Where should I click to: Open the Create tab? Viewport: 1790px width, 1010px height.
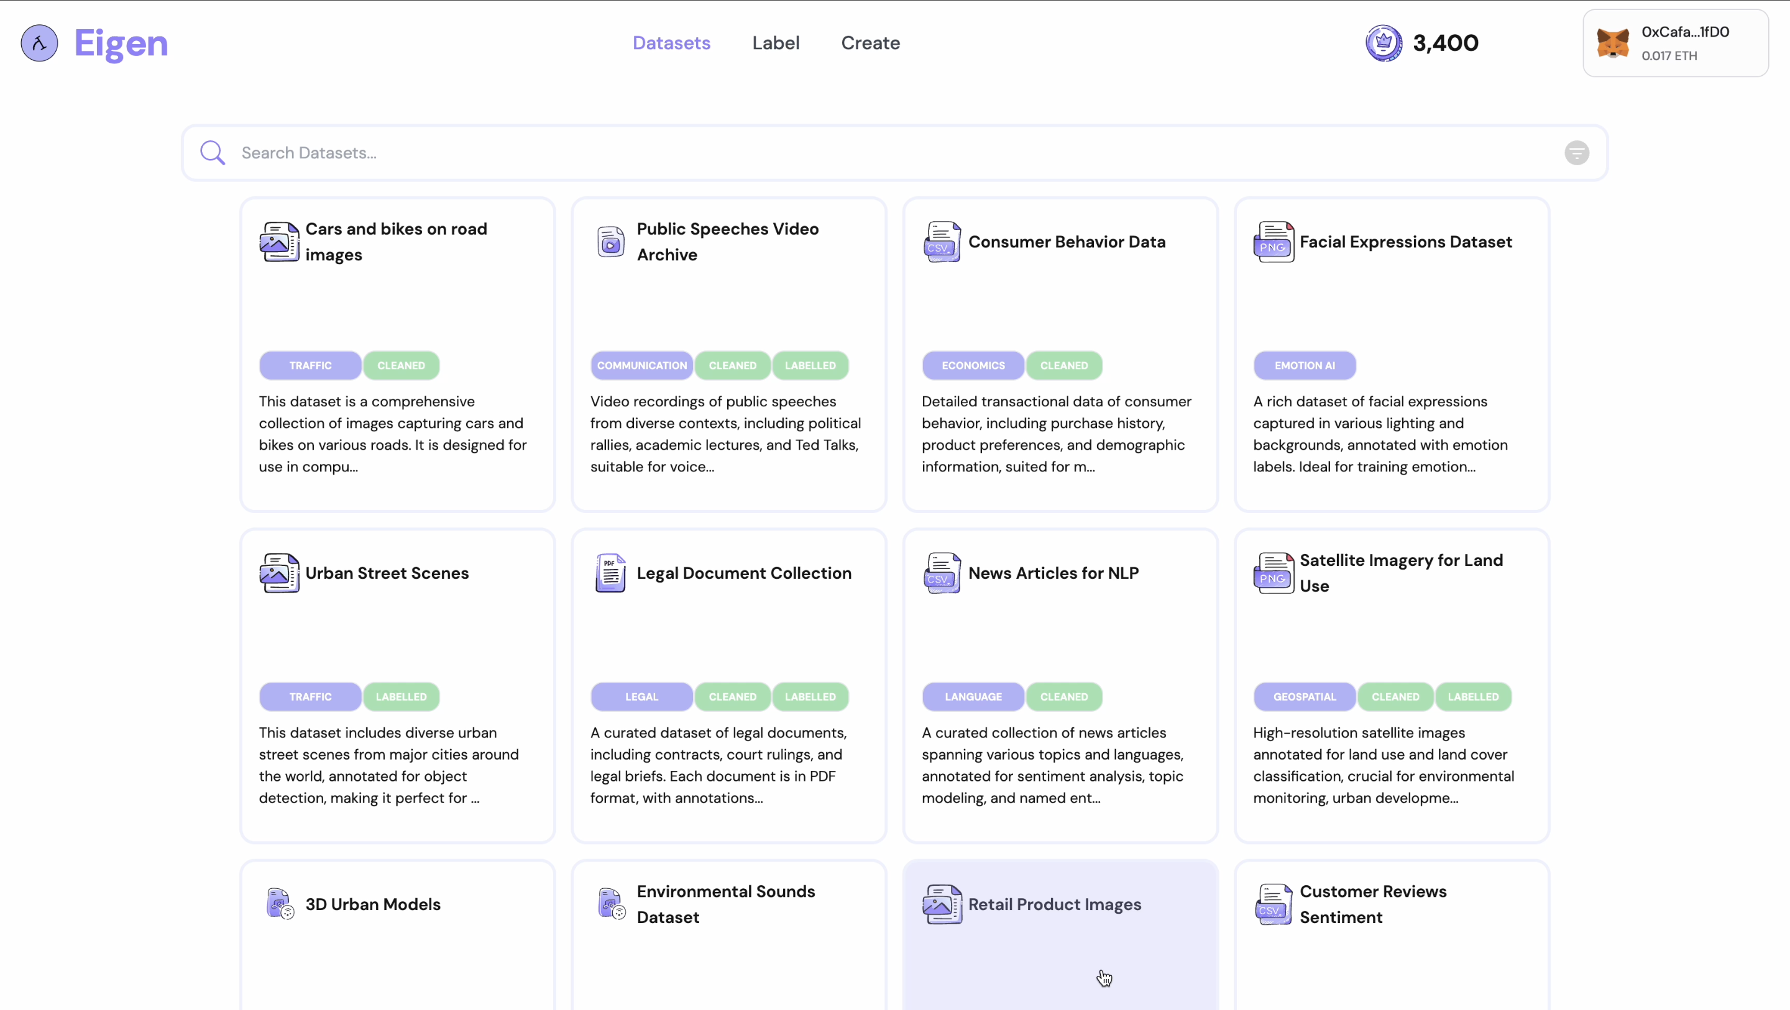coord(870,43)
